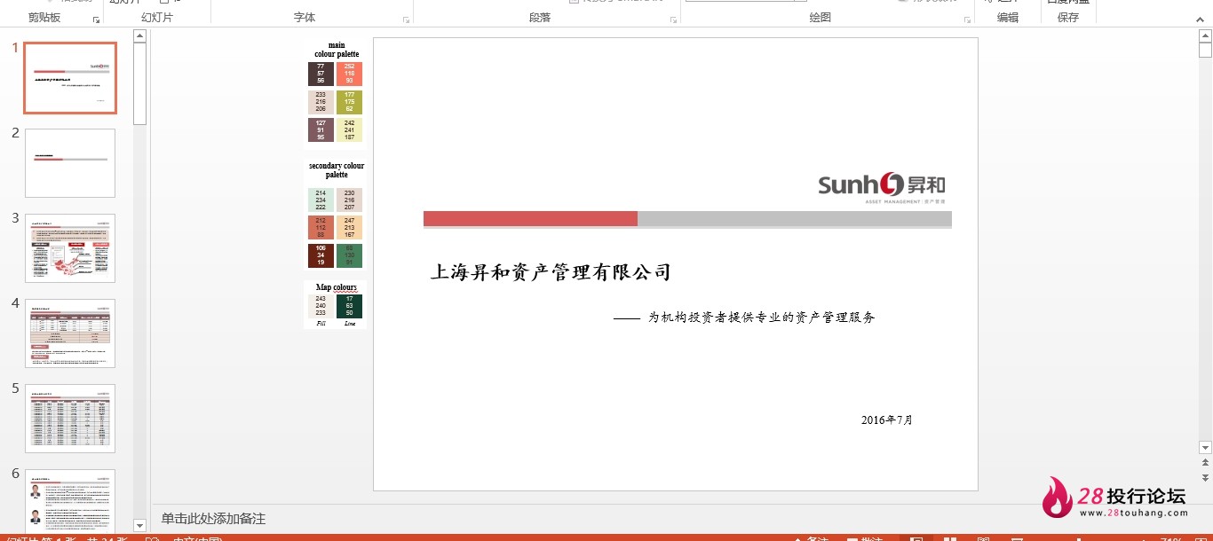Click the notes field 单击此处添加备注
This screenshot has height=541, width=1213.
213,519
